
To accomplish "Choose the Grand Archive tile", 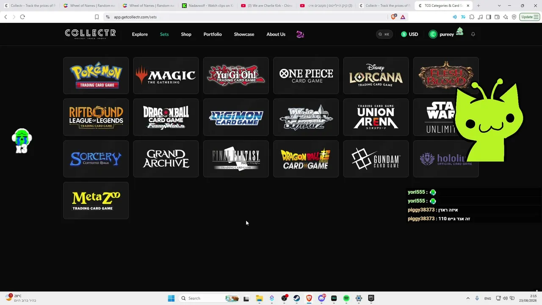I will (166, 159).
